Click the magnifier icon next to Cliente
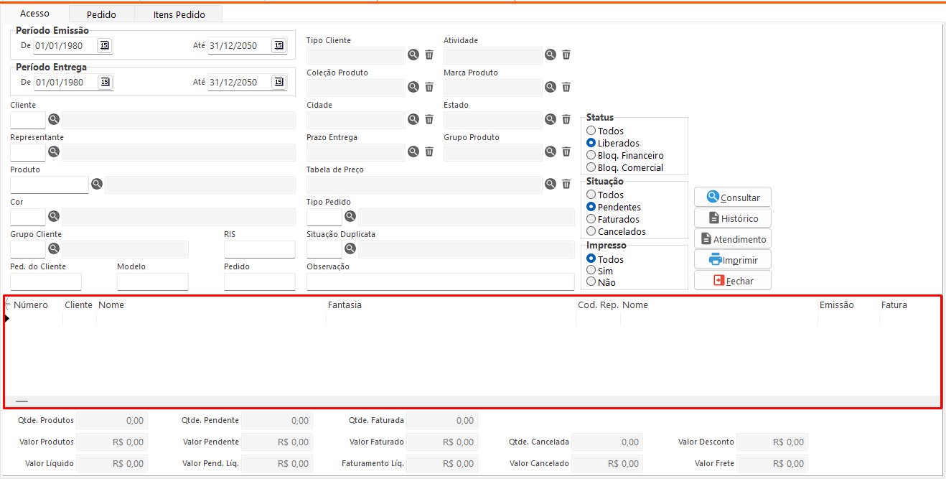 click(54, 119)
